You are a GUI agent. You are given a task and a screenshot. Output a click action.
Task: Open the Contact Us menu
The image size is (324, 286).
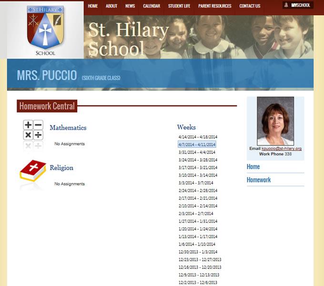(250, 6)
